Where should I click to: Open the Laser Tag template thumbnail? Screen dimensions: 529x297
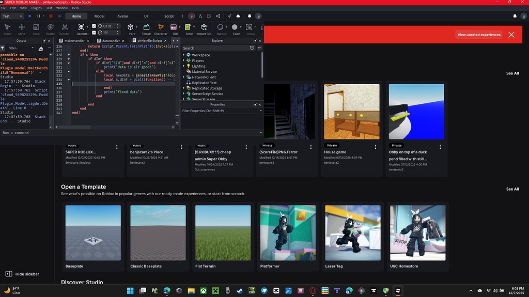(352, 233)
